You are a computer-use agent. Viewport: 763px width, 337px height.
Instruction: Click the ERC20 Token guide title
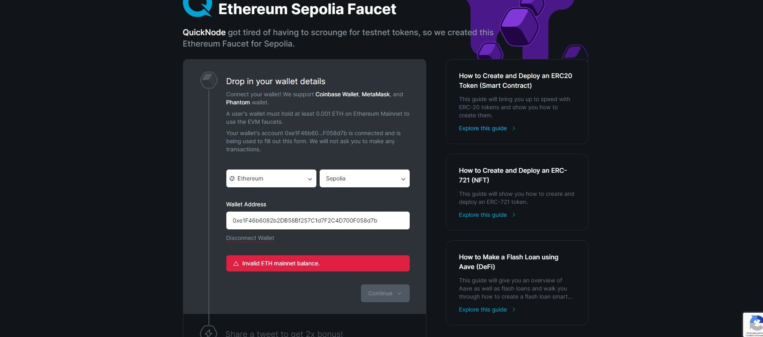pyautogui.click(x=515, y=81)
